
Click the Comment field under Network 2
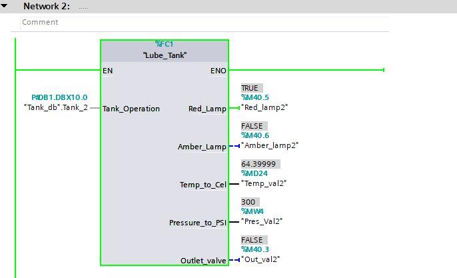[205, 23]
